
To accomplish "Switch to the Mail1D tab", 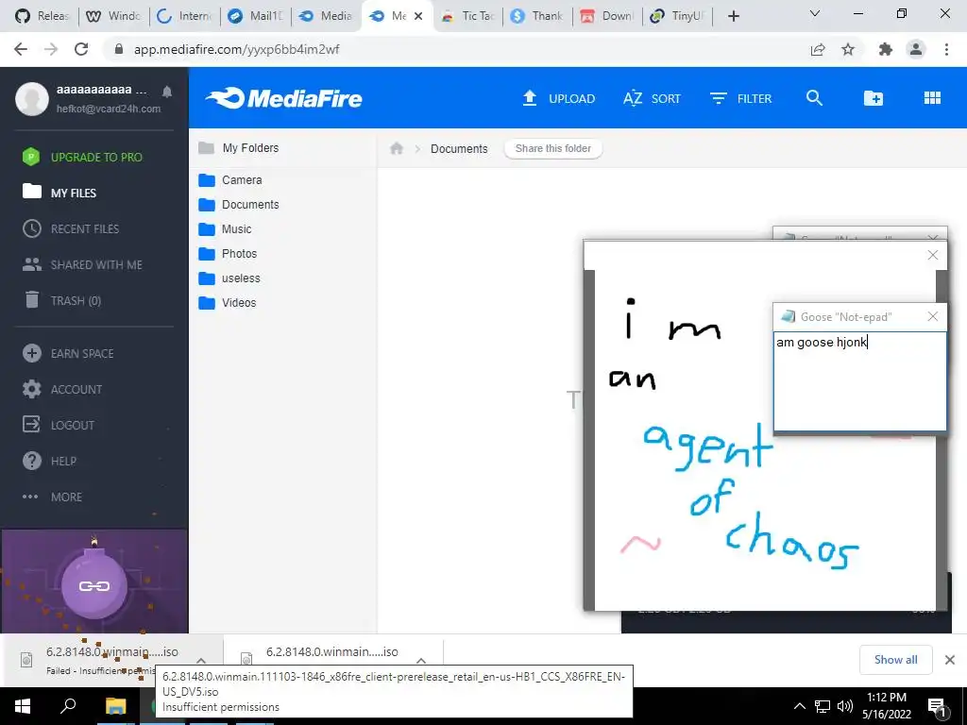I will pyautogui.click(x=254, y=16).
